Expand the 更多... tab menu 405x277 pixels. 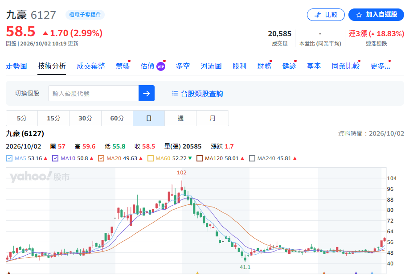coord(380,66)
